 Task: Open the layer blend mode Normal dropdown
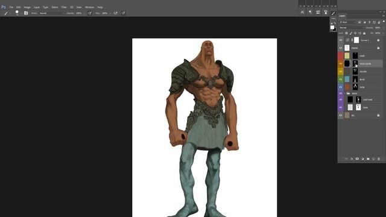[x=351, y=28]
